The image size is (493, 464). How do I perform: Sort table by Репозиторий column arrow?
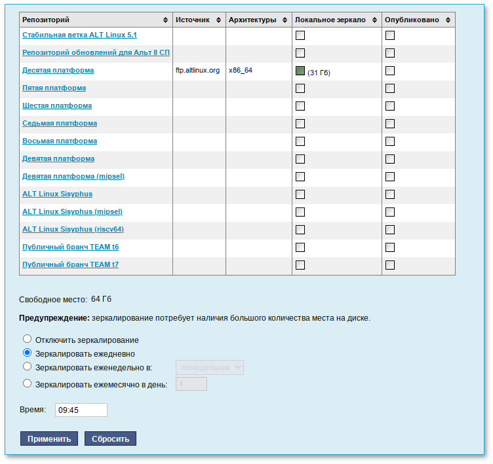point(165,20)
